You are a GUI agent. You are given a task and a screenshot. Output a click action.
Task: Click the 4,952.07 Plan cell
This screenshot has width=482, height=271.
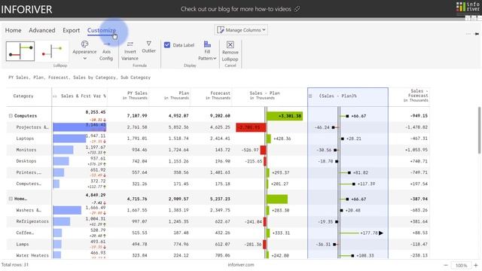(178, 116)
